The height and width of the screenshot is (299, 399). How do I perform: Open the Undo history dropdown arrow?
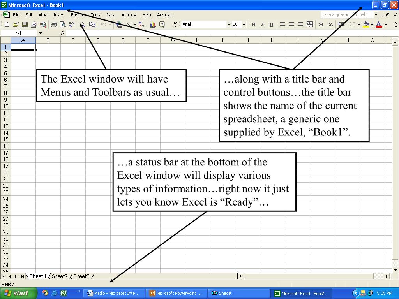tap(110, 25)
